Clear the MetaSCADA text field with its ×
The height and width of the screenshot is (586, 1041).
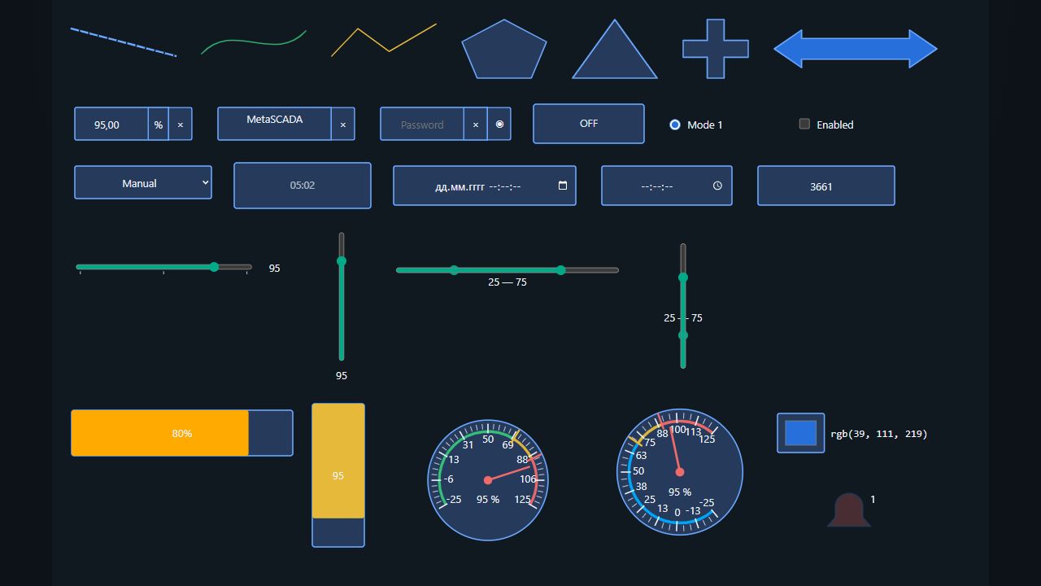click(342, 125)
